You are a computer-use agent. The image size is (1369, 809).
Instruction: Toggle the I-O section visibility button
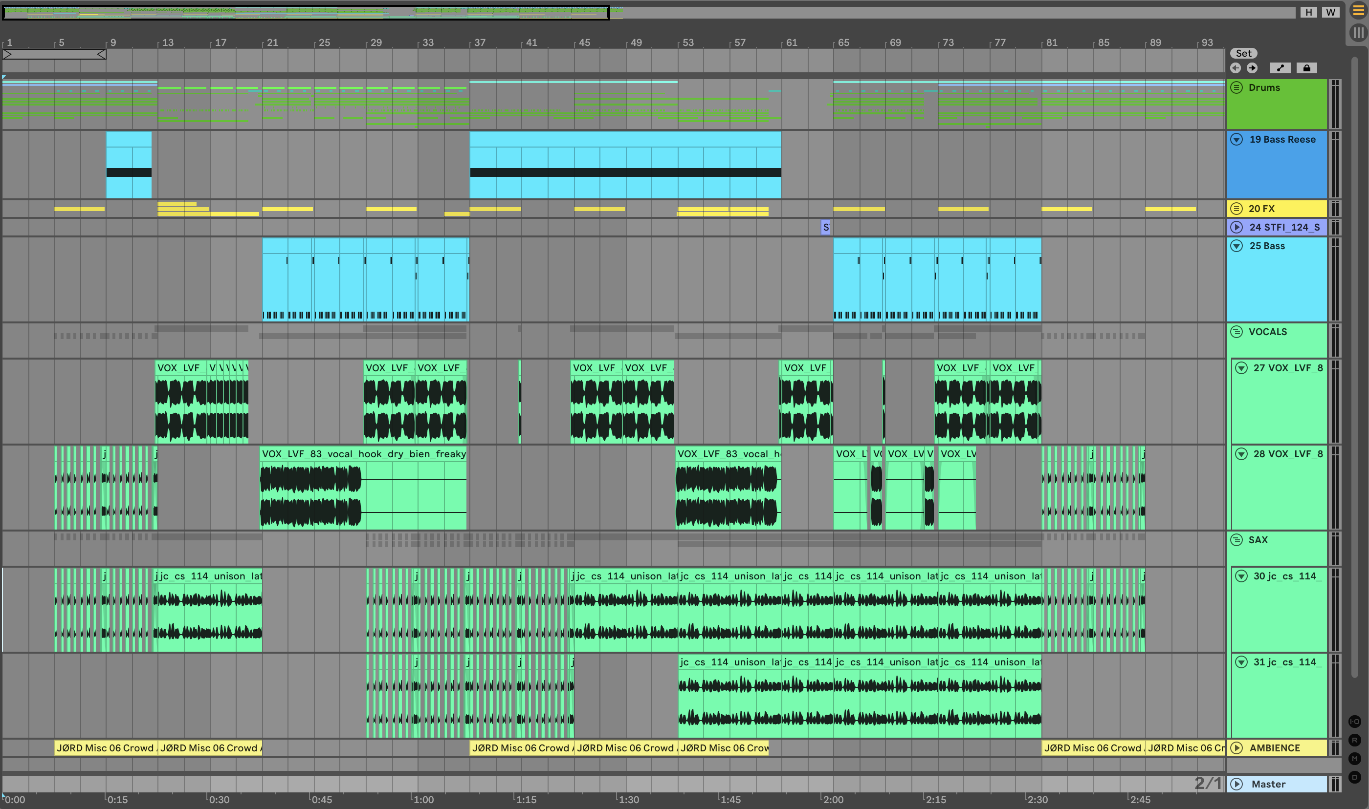point(1355,721)
